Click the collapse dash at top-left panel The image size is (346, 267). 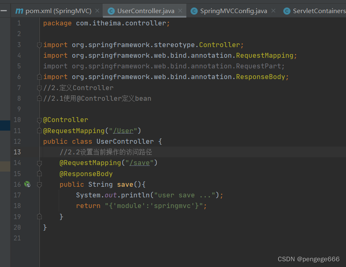tap(4, 11)
